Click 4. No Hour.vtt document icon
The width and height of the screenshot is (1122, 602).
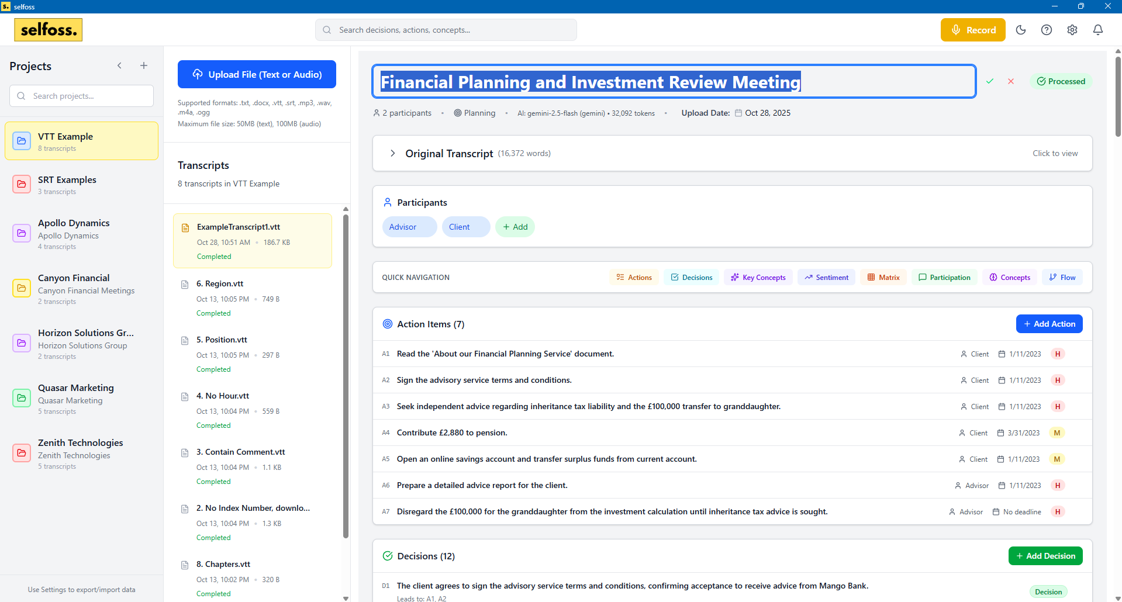tap(185, 397)
